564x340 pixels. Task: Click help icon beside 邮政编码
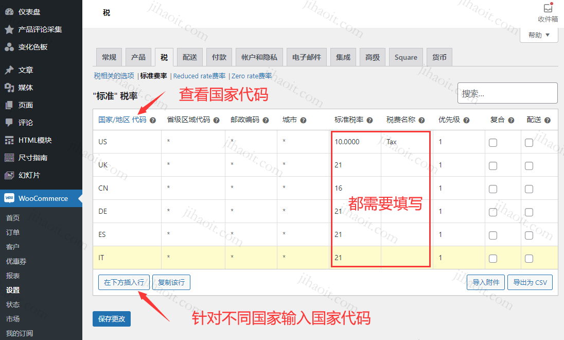[266, 121]
